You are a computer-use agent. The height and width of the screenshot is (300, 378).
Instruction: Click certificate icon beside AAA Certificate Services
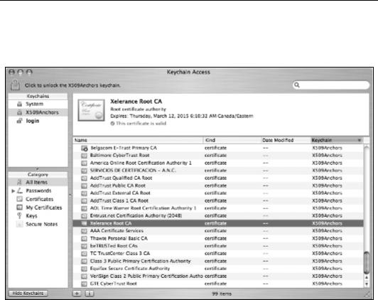point(84,231)
